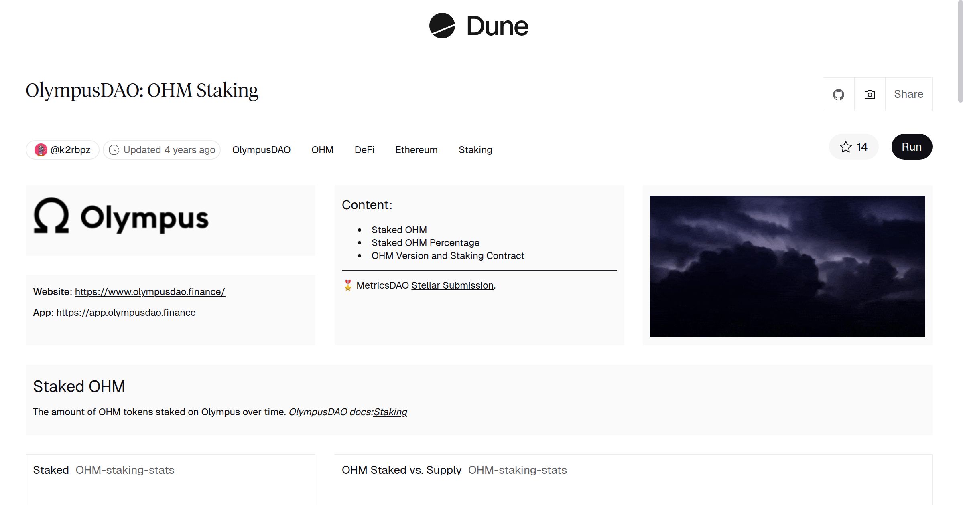Click the @k2rbpz profile avatar

click(x=41, y=149)
